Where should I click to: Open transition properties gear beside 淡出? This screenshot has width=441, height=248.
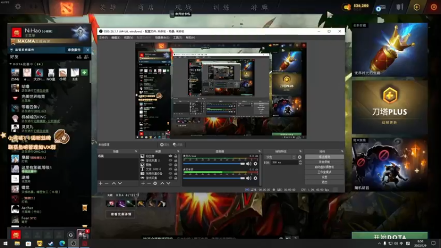(x=300, y=157)
